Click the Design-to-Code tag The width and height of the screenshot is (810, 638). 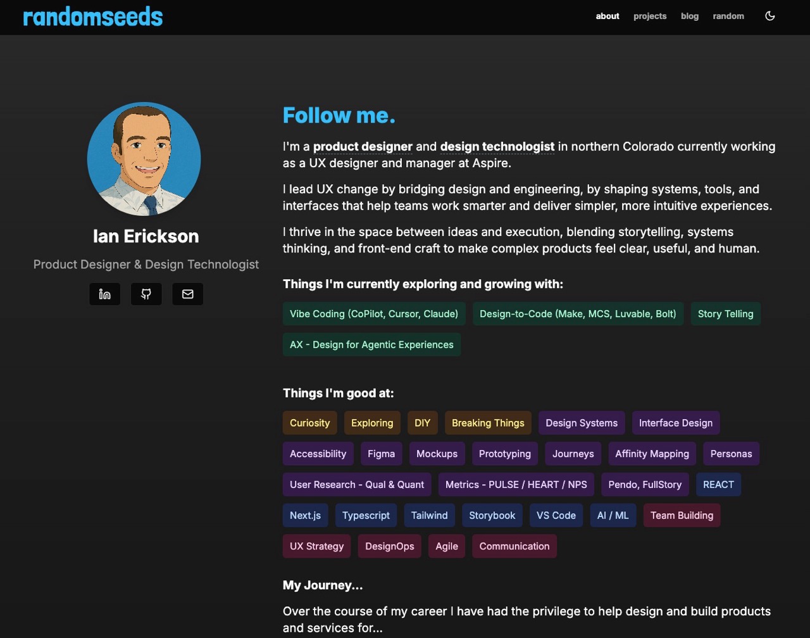[578, 314]
